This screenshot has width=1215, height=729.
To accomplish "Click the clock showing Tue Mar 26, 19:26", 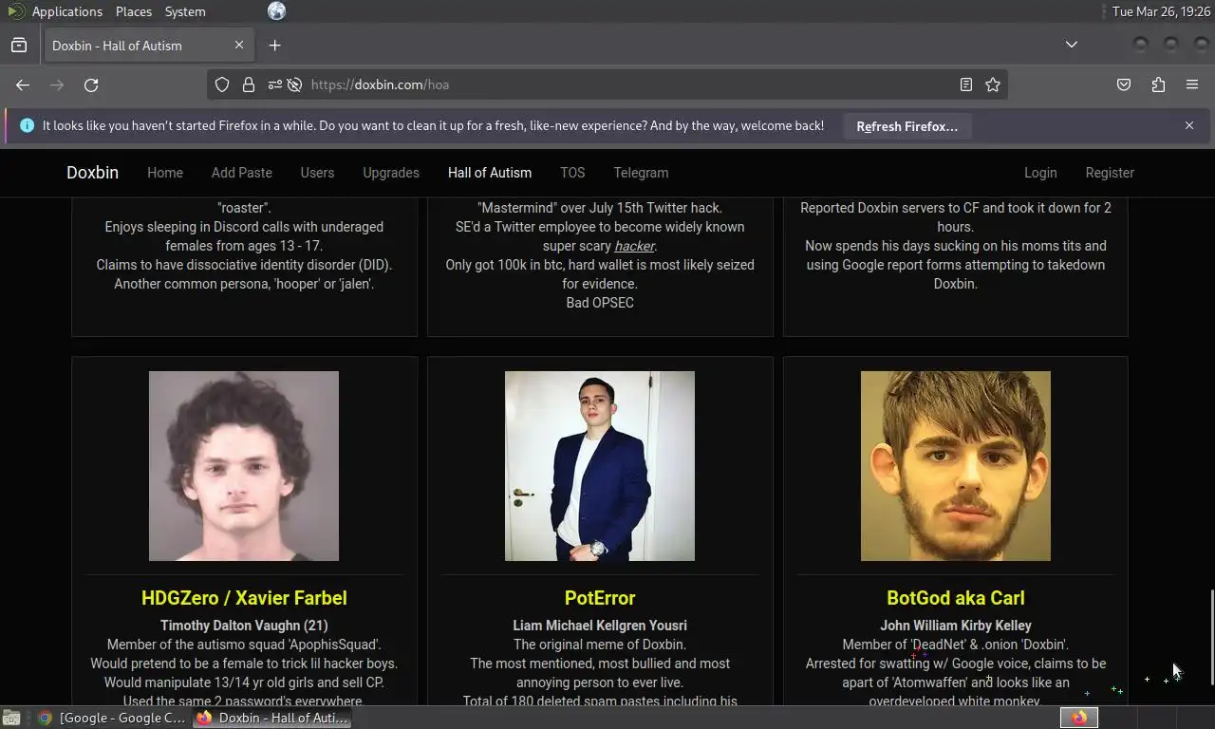I will 1159,11.
